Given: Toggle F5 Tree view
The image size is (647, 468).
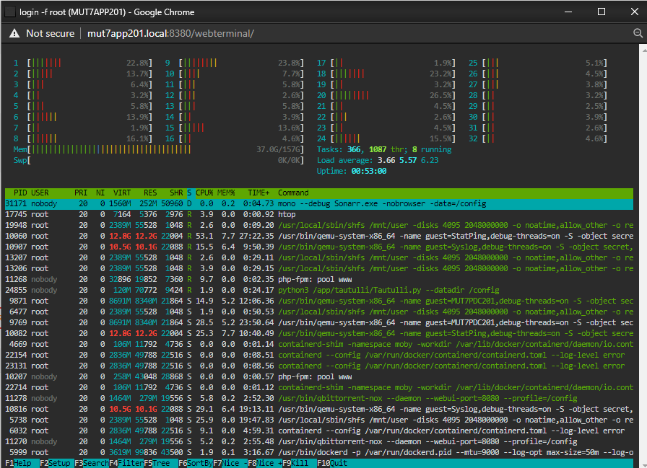Looking at the screenshot, I should [x=157, y=463].
